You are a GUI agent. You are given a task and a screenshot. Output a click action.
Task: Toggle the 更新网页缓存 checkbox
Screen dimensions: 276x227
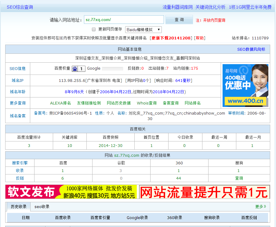point(94,29)
